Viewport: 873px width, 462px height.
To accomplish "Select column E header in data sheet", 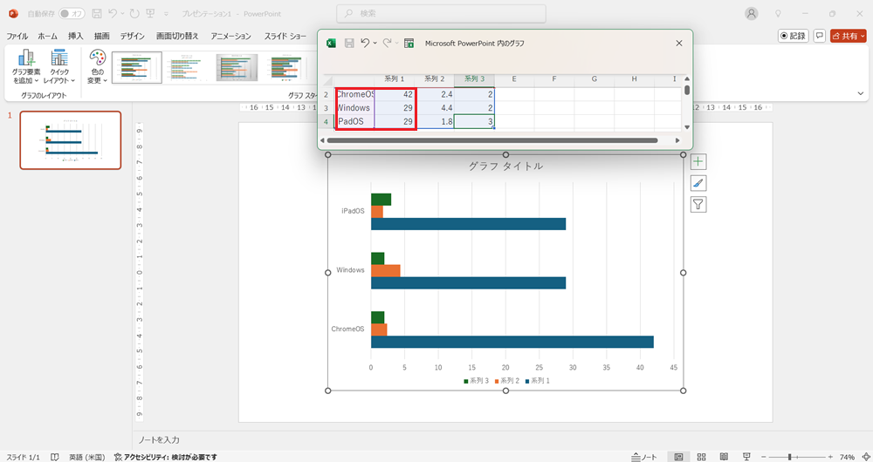I will (514, 79).
